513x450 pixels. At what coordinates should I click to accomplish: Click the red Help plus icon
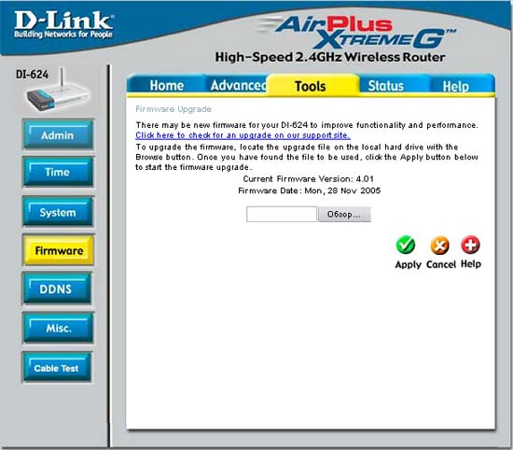coord(470,245)
